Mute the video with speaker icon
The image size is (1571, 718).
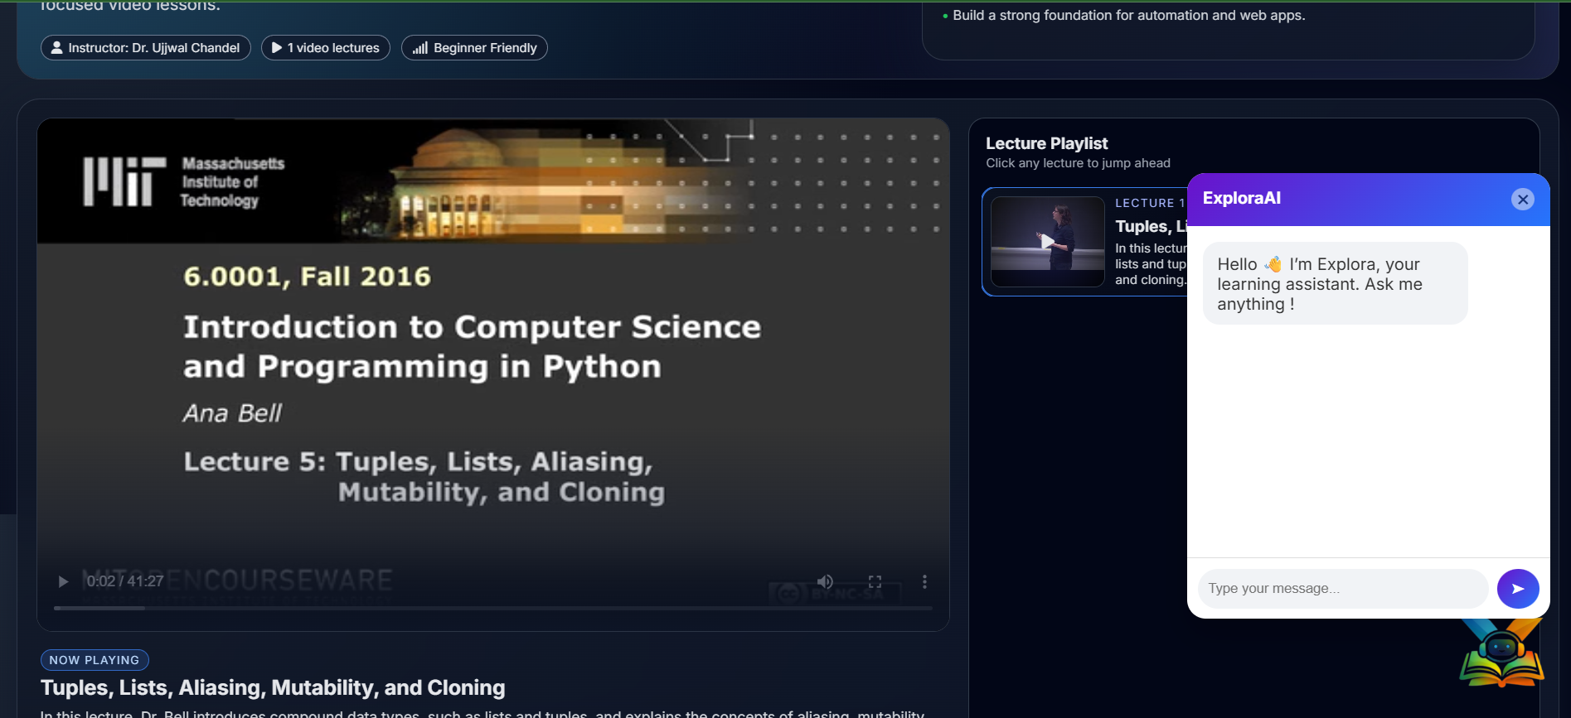825,581
